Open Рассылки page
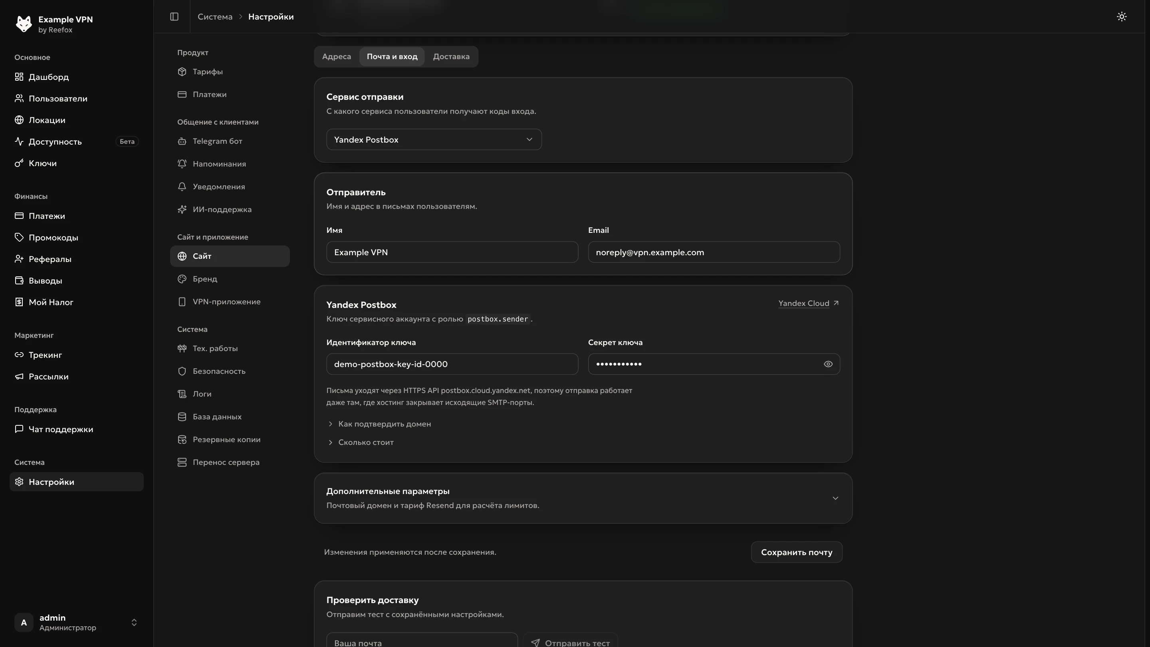1150x647 pixels. pos(76,376)
